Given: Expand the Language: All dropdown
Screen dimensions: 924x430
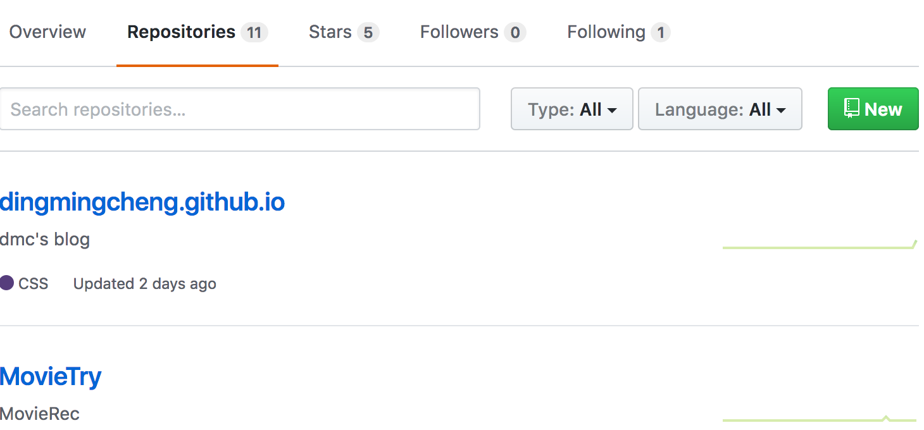Looking at the screenshot, I should (x=720, y=109).
